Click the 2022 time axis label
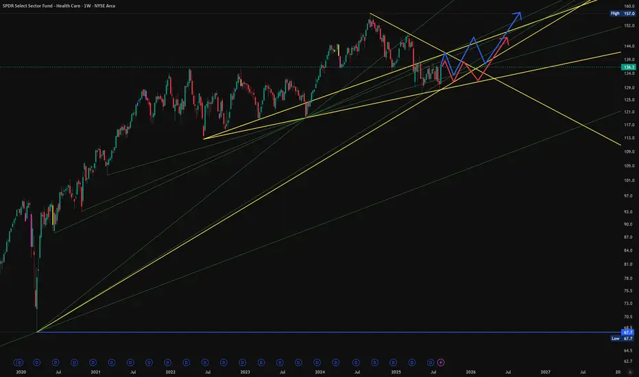 170,372
